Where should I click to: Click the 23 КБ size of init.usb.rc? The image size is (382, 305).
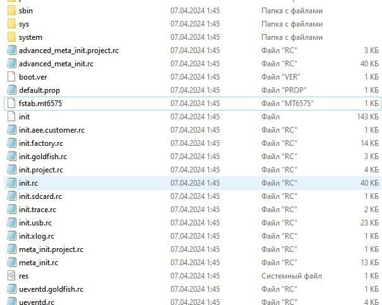point(369,223)
